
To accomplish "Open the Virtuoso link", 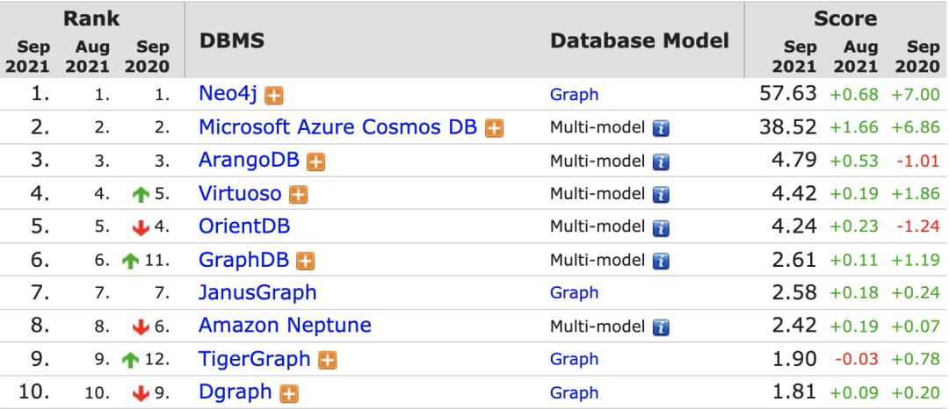I will click(x=240, y=193).
